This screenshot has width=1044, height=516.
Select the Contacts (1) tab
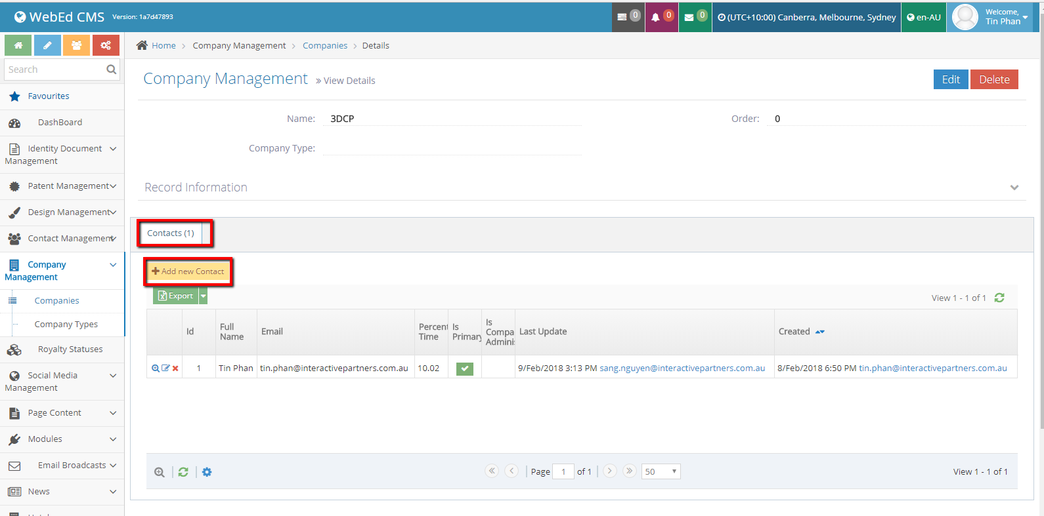[171, 233]
